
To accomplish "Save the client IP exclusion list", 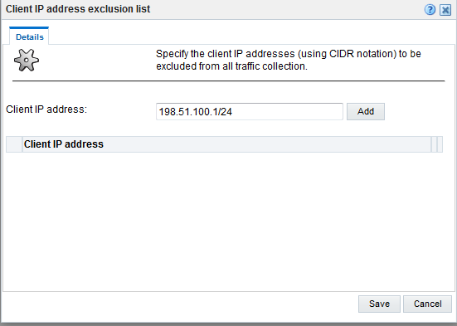I will coord(379,304).
